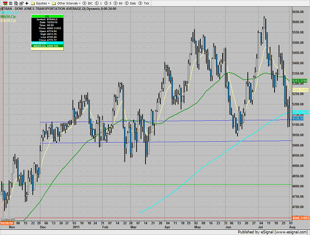Click the 5650.00 price axis label
Image resolution: width=310 pixels, height=235 pixels.
(x=298, y=12)
